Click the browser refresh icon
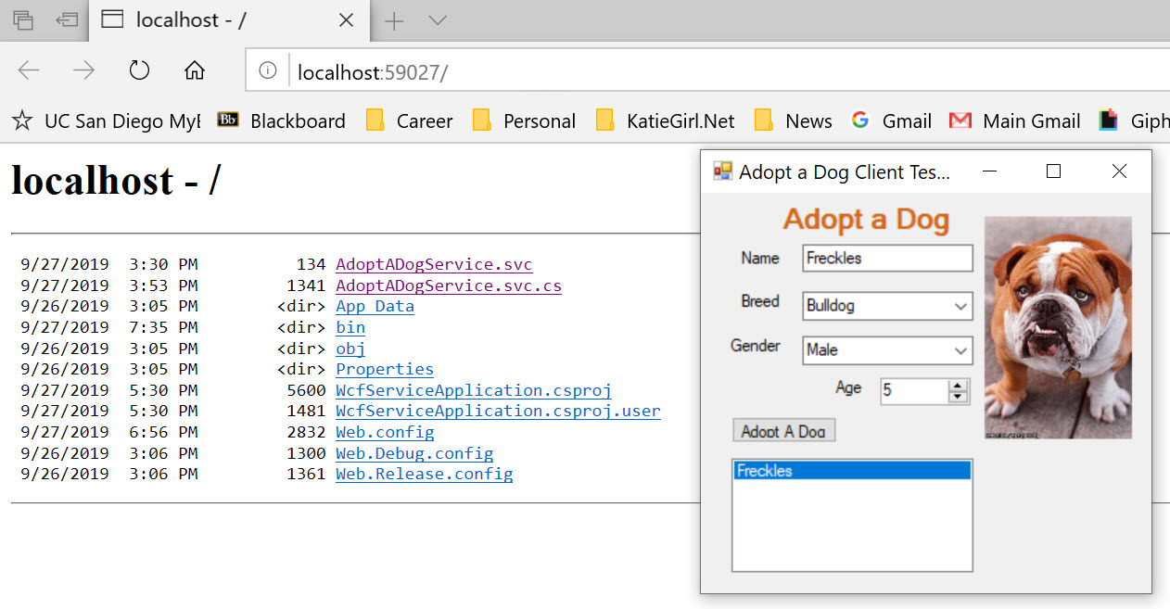1170x609 pixels. pos(139,70)
